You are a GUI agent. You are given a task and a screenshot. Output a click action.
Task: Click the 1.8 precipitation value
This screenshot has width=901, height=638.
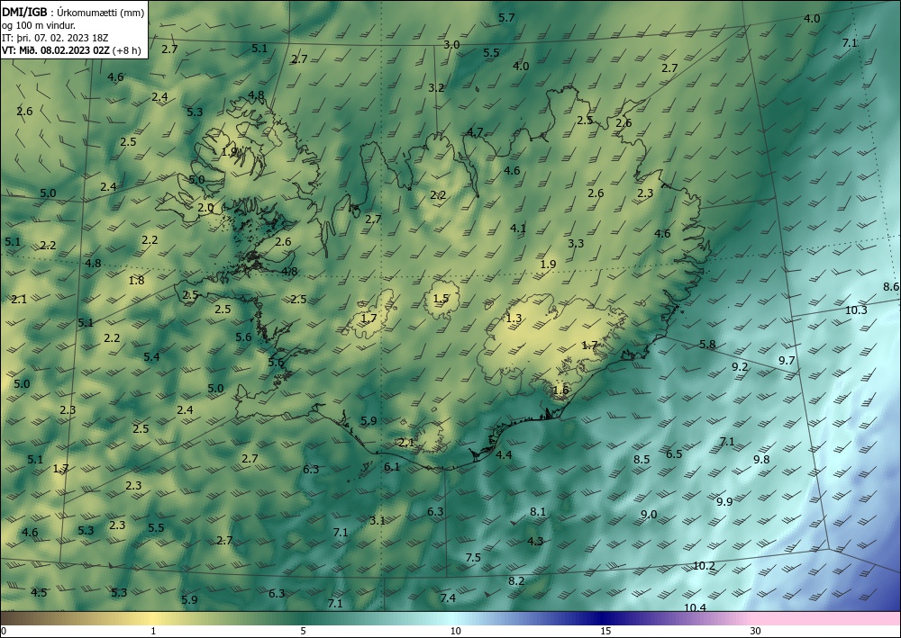pyautogui.click(x=136, y=281)
